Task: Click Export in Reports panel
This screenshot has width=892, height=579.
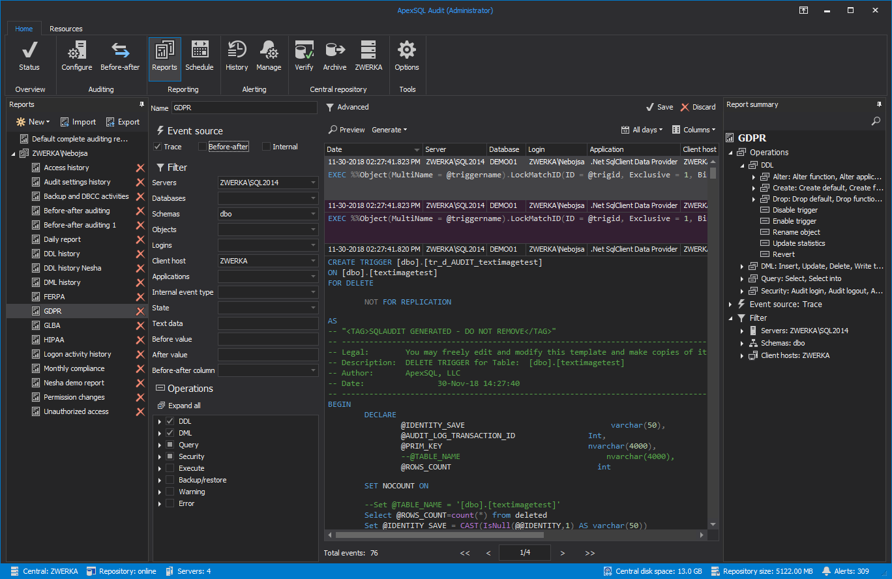Action: click(x=123, y=122)
